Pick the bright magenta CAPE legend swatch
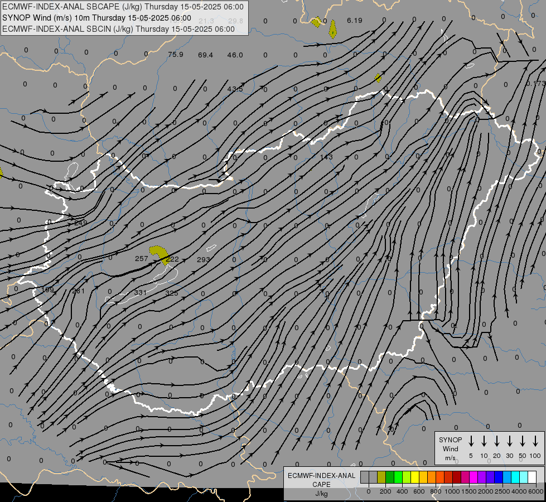The height and width of the screenshot is (502, 546). tap(473, 477)
